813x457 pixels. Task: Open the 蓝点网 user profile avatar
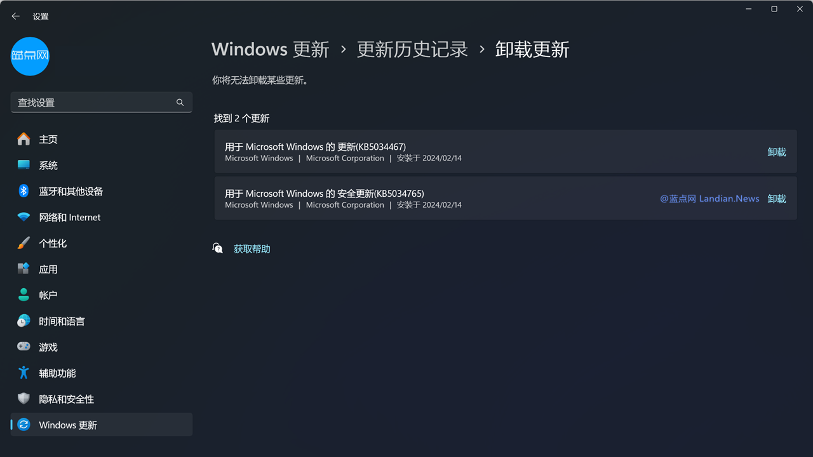30,56
